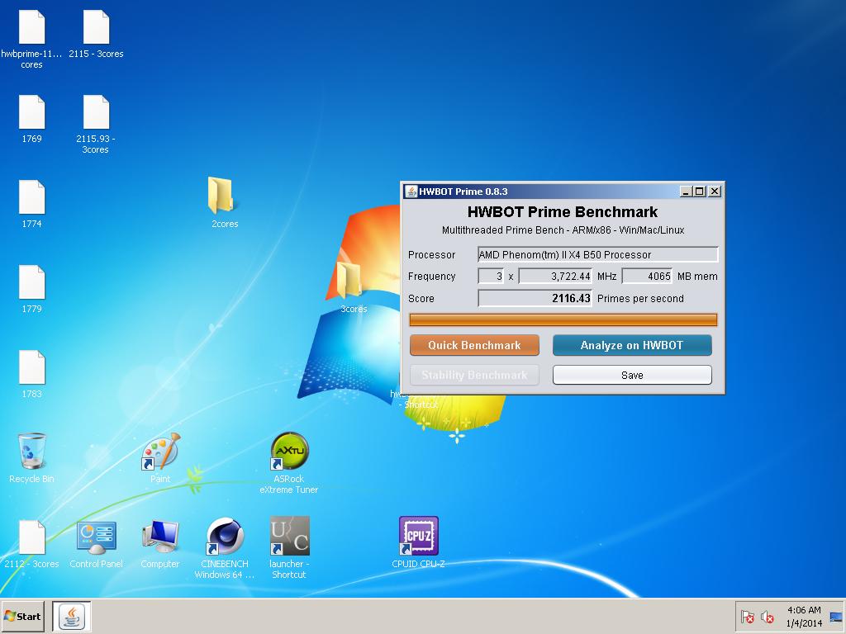Open the Control Panel desktop icon

click(96, 537)
